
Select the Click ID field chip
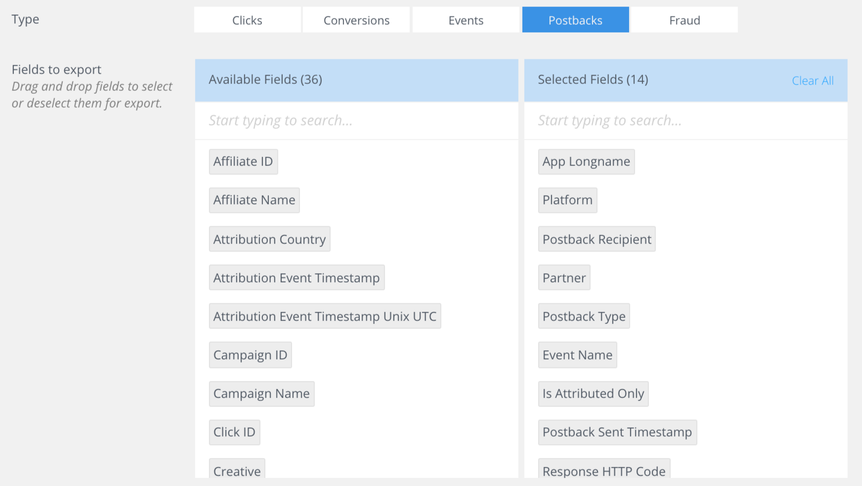coord(234,433)
